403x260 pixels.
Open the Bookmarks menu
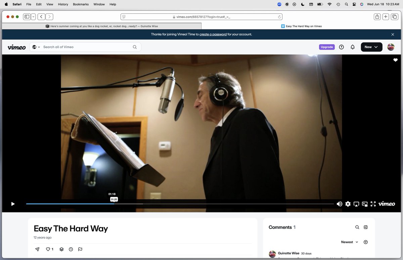click(81, 4)
